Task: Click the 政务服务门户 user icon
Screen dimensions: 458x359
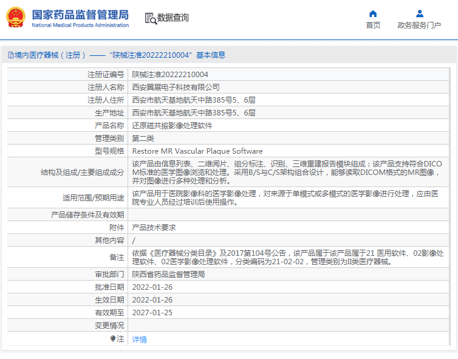Action: [x=420, y=14]
